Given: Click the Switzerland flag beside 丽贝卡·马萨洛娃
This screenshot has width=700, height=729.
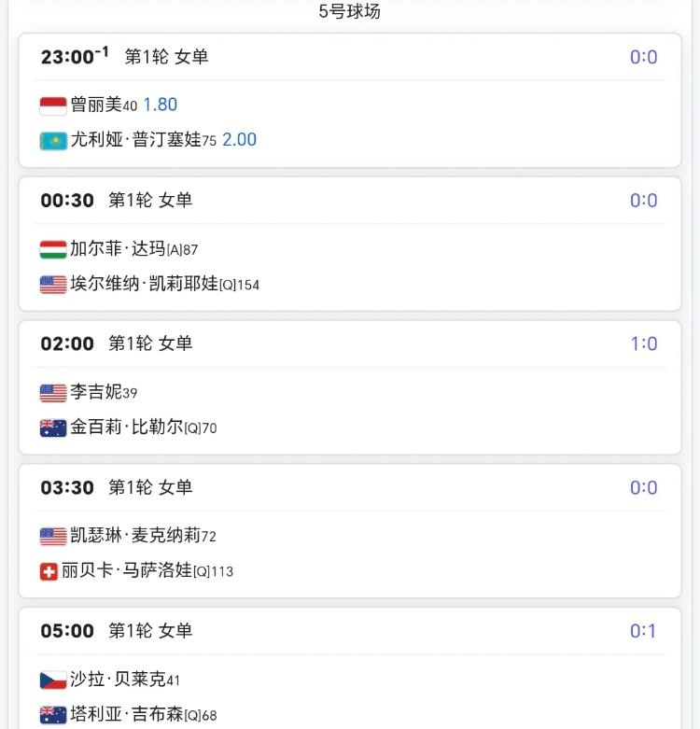Looking at the screenshot, I should click(49, 571).
